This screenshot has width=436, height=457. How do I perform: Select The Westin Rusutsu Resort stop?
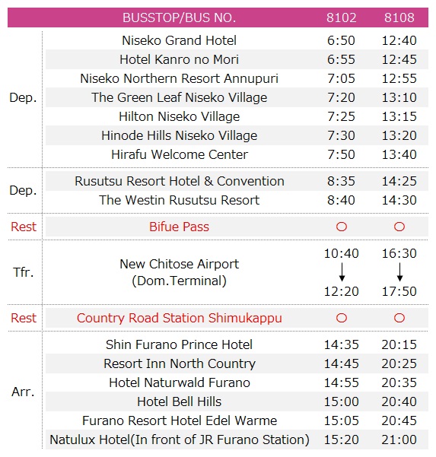(x=179, y=200)
